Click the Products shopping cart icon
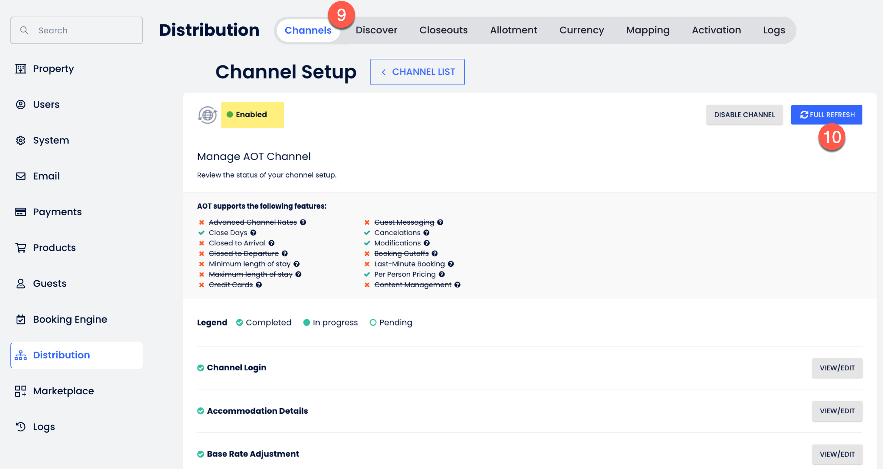Image resolution: width=883 pixels, height=469 pixels. (x=21, y=248)
